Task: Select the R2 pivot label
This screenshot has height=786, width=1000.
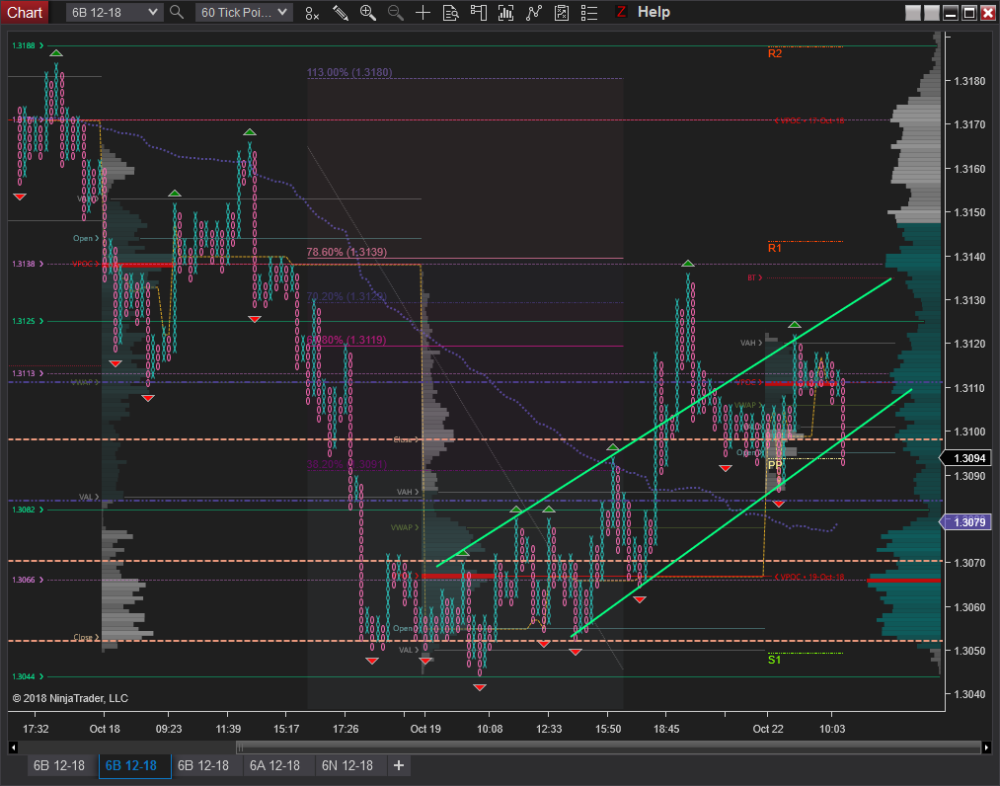Action: pyautogui.click(x=775, y=53)
